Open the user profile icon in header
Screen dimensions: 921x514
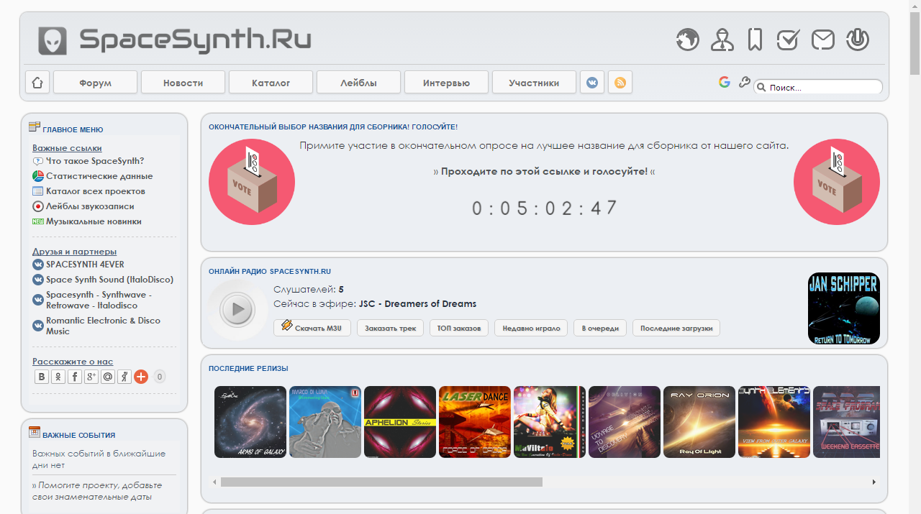click(x=722, y=40)
